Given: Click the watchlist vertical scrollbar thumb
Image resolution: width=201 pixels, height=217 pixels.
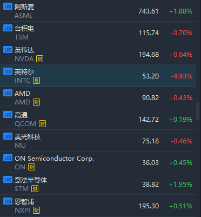Looking at the screenshot, I should (x=198, y=110).
